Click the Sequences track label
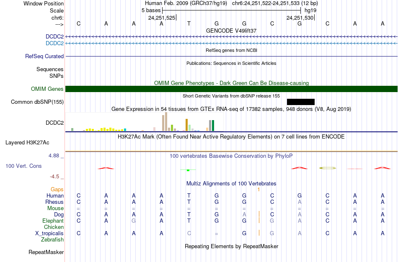The width and height of the screenshot is (398, 262). [50, 69]
